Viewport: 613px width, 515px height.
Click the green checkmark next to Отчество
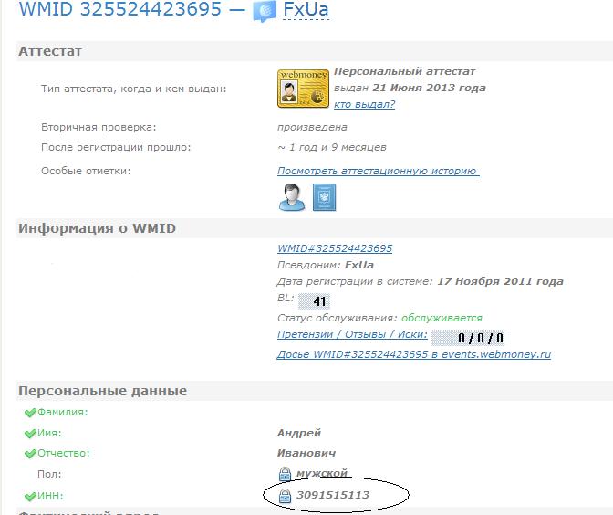point(31,453)
